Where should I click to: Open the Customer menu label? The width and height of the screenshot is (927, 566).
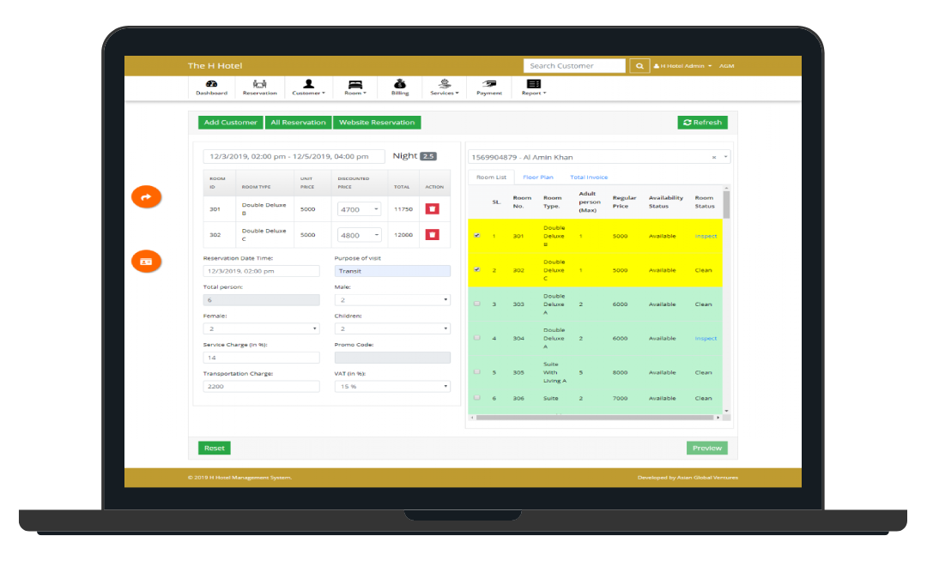click(308, 93)
